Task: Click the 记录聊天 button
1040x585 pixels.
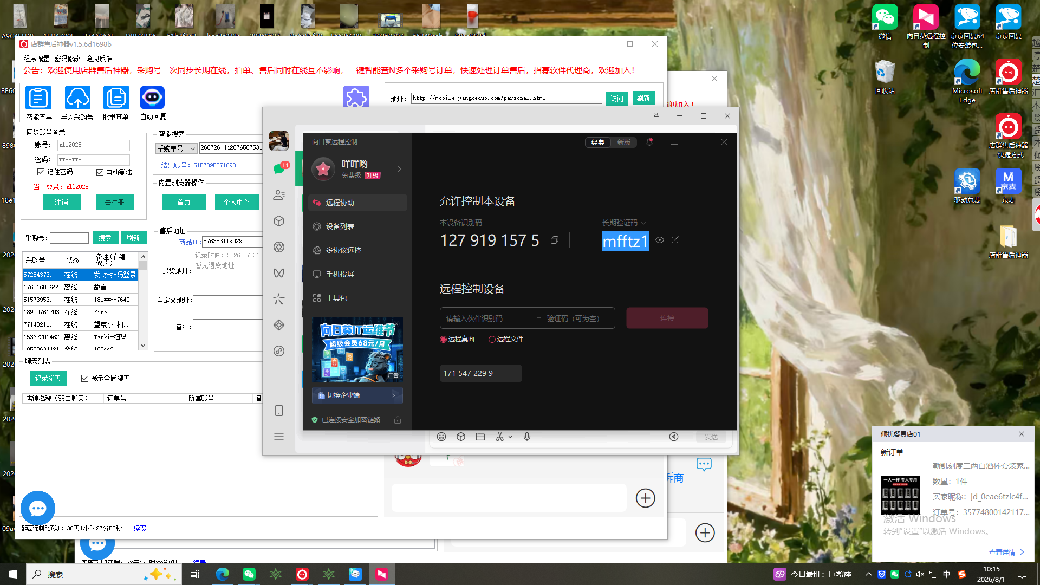Action: click(x=48, y=378)
